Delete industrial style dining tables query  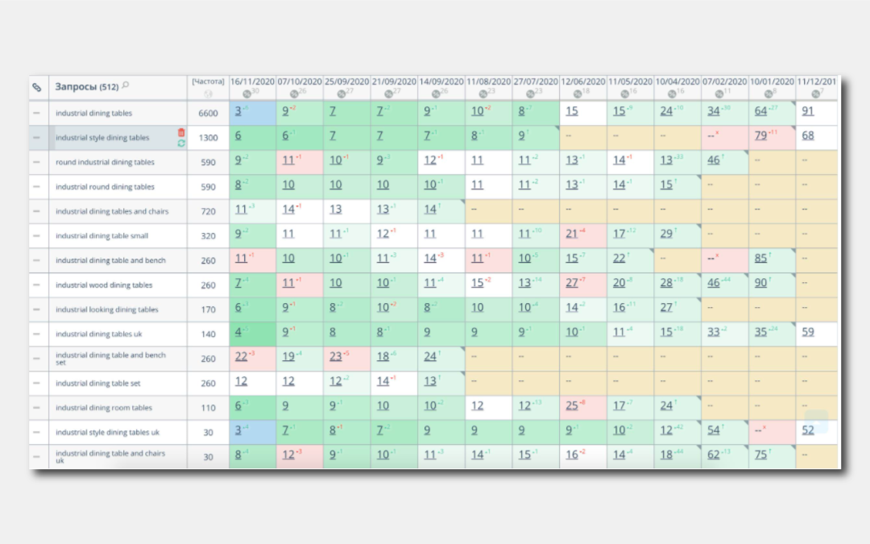coord(181,132)
